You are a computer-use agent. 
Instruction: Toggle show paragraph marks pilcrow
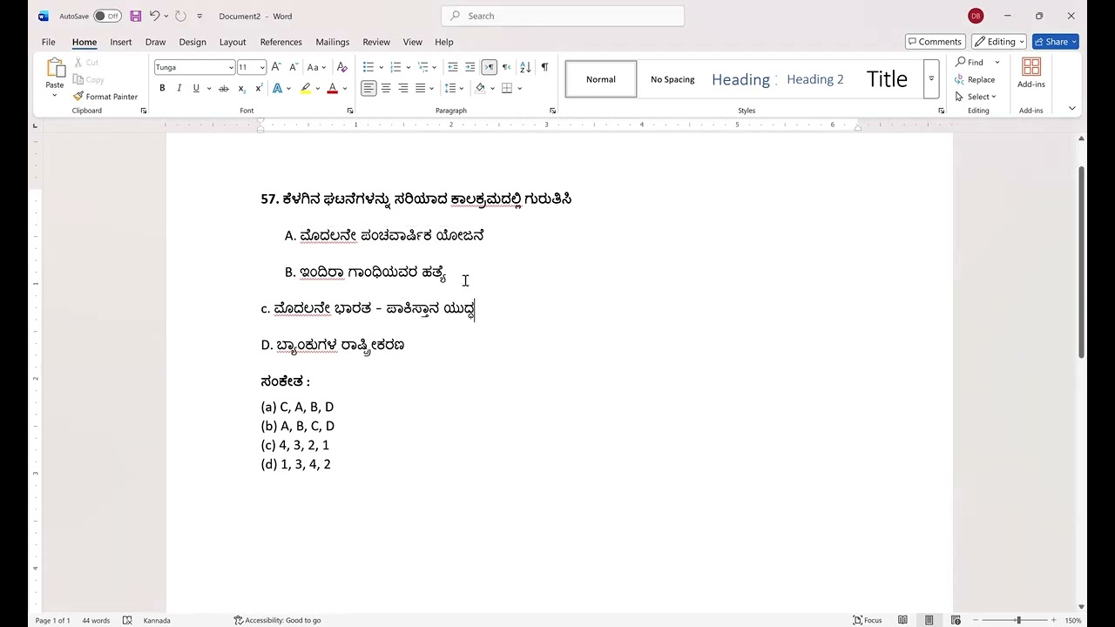click(x=544, y=67)
